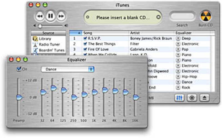Click the Source column header
222x138 pixels.
pyautogui.click(x=48, y=33)
